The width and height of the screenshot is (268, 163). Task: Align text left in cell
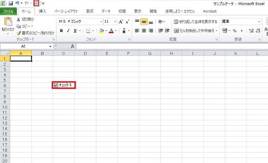137,31
